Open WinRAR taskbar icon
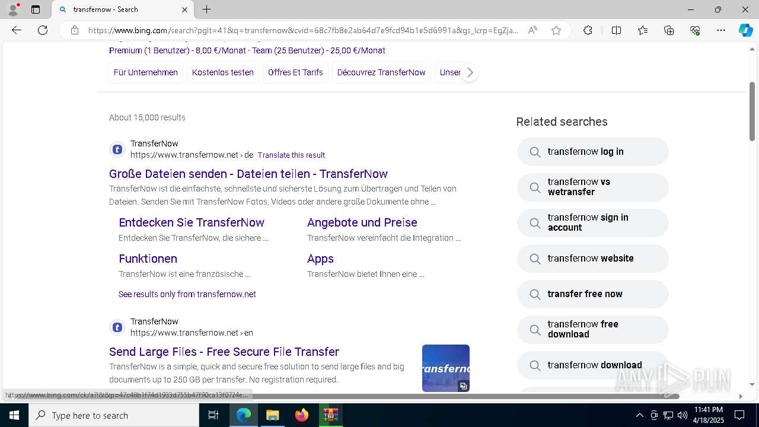Viewport: 759px width, 427px height. pos(330,415)
